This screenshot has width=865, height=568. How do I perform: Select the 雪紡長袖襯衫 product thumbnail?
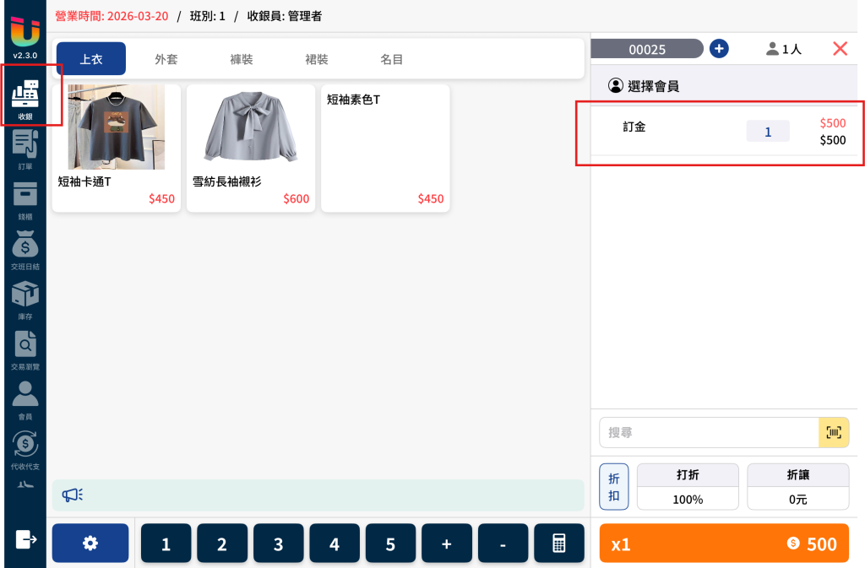251,127
